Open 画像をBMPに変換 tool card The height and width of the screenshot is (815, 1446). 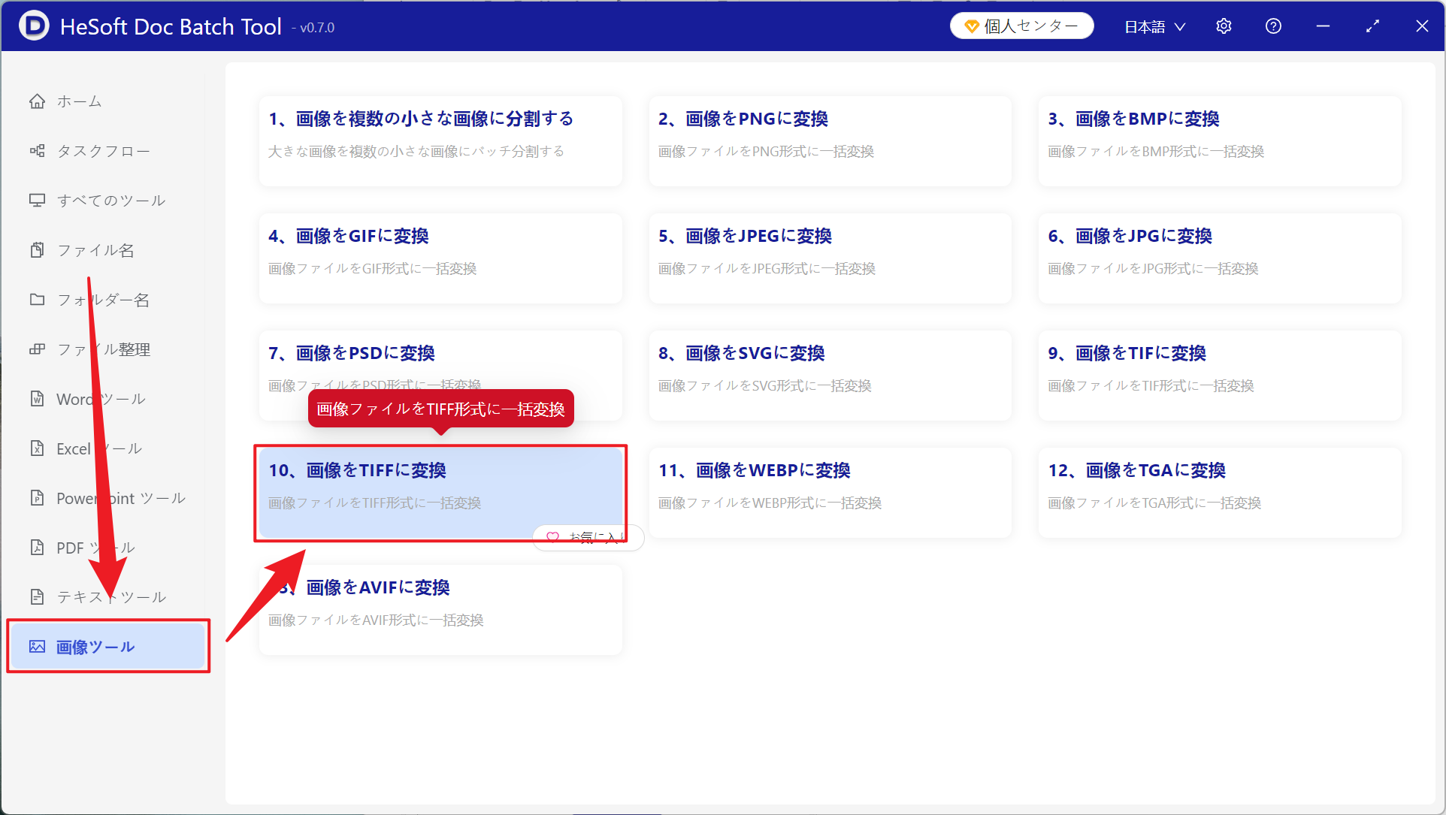click(1220, 140)
